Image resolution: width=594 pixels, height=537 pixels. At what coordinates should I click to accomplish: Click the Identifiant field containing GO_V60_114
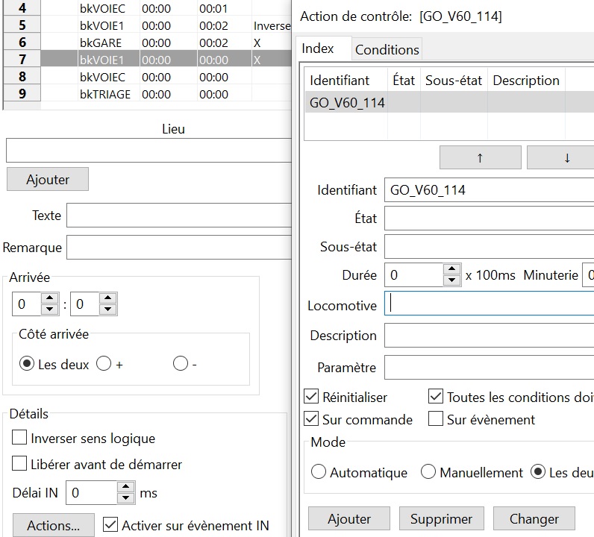coord(489,189)
